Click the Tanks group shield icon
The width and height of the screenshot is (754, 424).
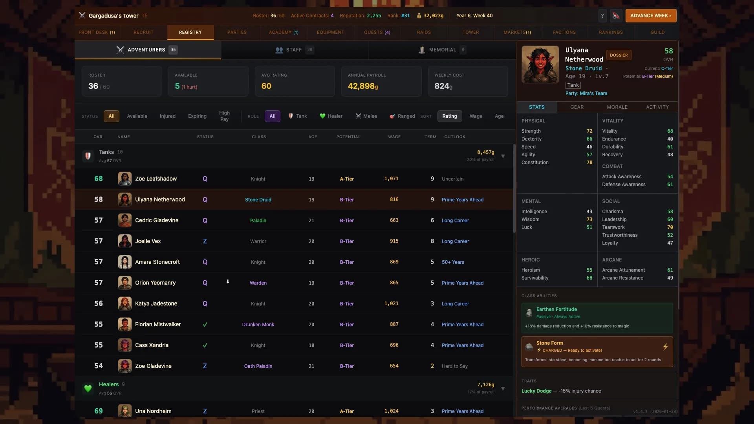(88, 156)
